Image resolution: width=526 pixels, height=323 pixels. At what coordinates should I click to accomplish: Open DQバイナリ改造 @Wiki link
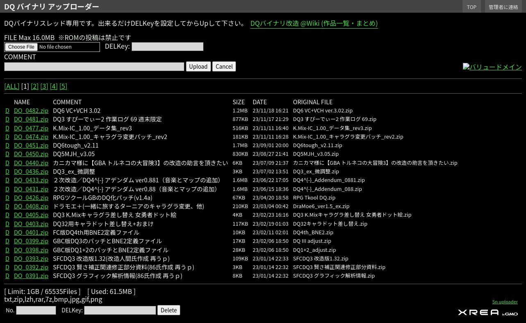click(x=314, y=23)
